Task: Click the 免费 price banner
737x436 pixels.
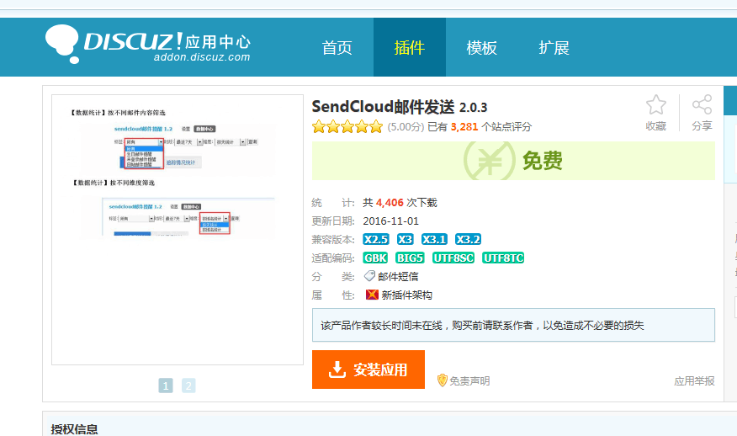Action: point(513,161)
